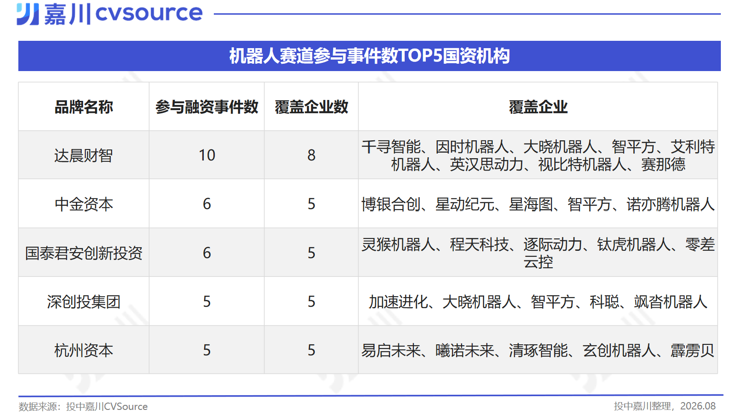Select the company name 千寻智能
Image resolution: width=736 pixels, height=420 pixels.
[391, 147]
